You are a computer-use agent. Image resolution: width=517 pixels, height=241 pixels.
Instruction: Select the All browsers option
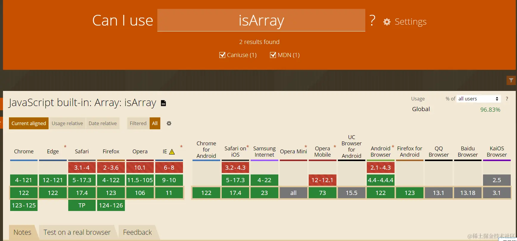point(155,123)
